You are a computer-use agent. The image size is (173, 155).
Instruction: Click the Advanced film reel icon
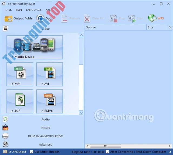click(x=5, y=144)
